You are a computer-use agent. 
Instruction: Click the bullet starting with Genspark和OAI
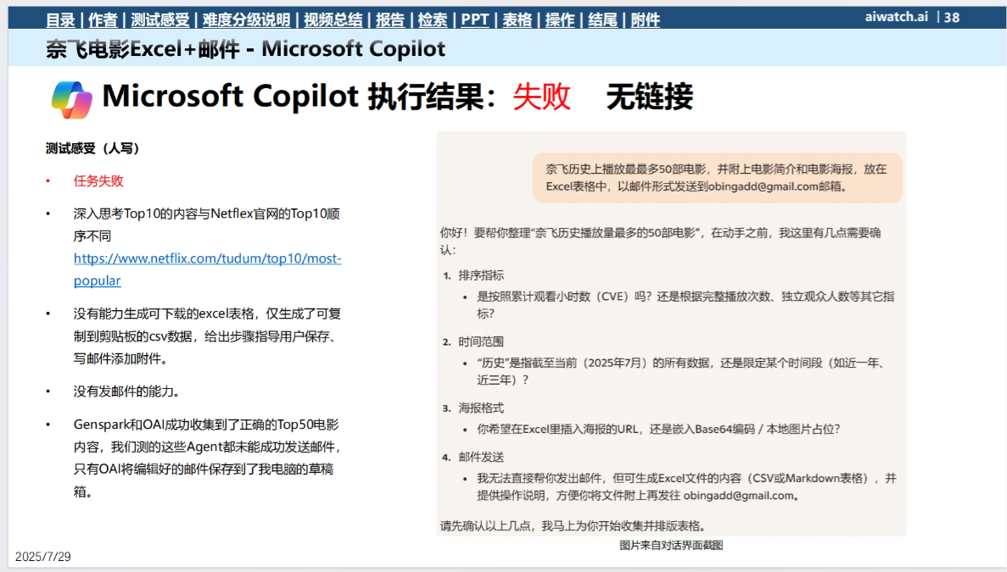click(x=208, y=458)
